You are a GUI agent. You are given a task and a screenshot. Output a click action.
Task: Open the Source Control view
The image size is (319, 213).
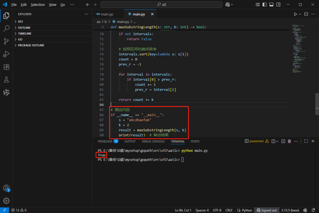tap(6, 41)
